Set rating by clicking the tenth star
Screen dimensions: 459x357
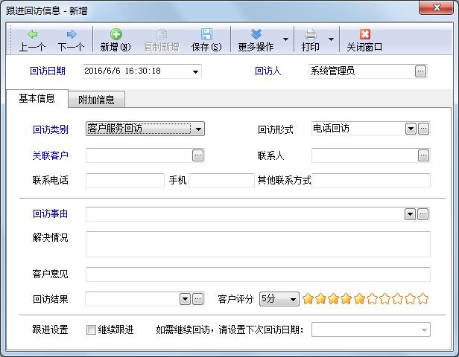pyautogui.click(x=423, y=299)
